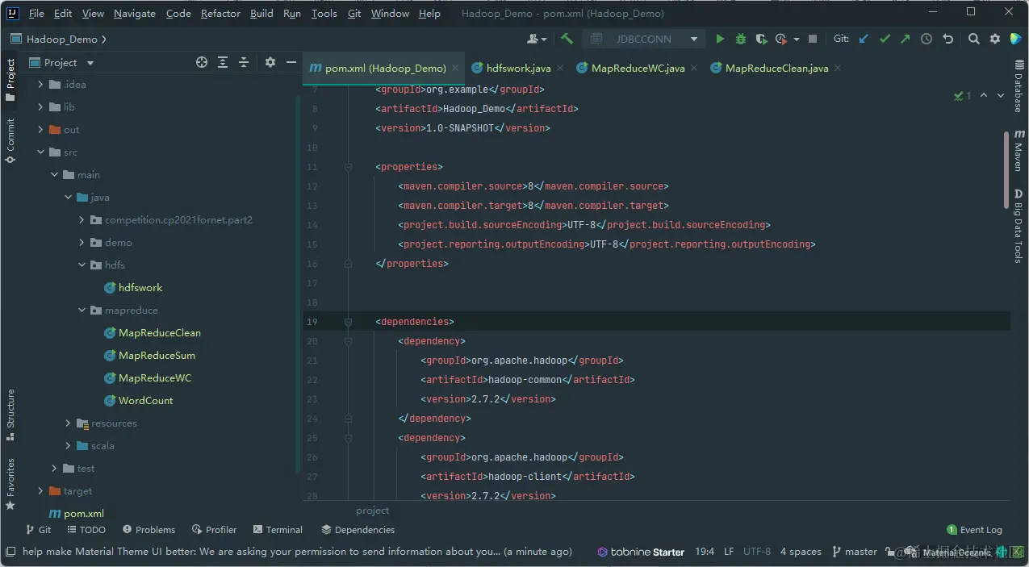
Task: Open the Dependencies tool window
Action: (358, 530)
